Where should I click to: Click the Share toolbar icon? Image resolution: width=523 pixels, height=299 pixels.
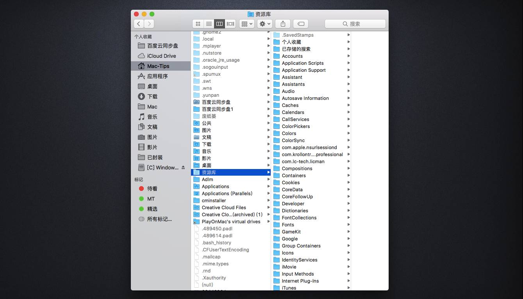[x=283, y=24]
